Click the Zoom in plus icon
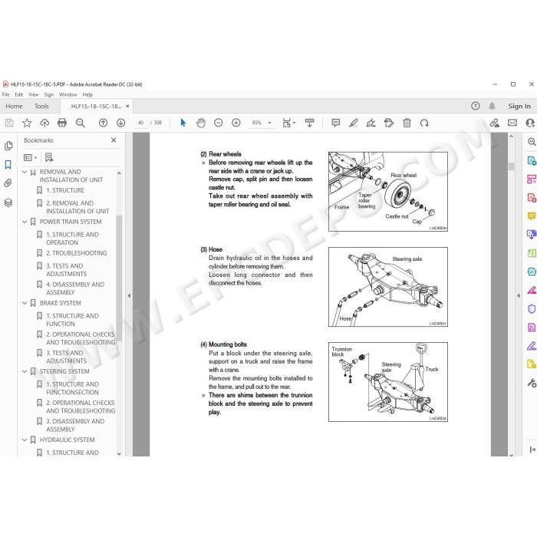 click(x=236, y=123)
